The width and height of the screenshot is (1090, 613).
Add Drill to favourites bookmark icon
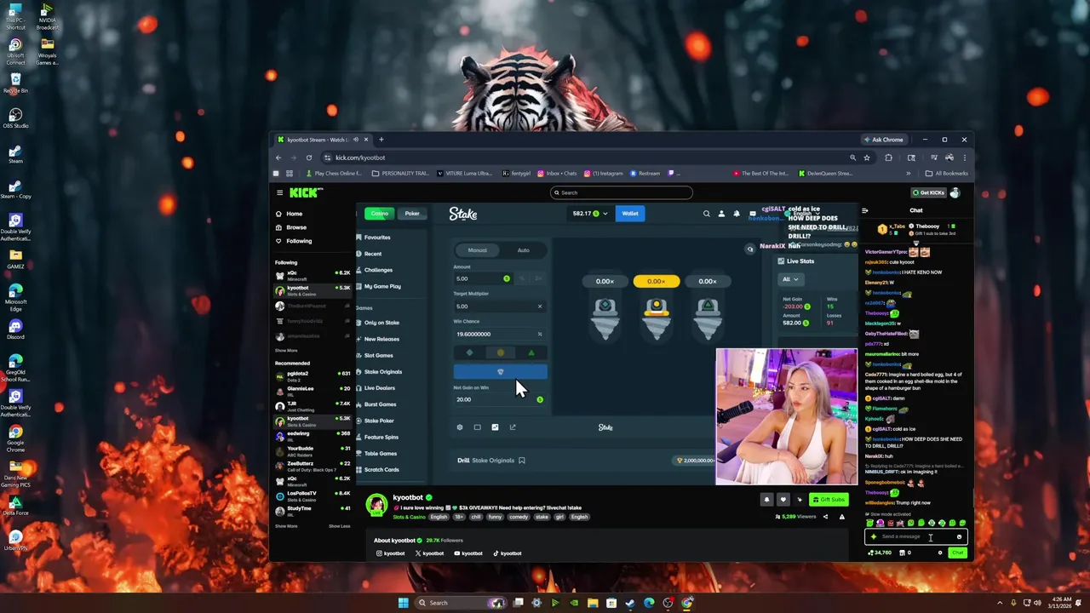pos(522,461)
